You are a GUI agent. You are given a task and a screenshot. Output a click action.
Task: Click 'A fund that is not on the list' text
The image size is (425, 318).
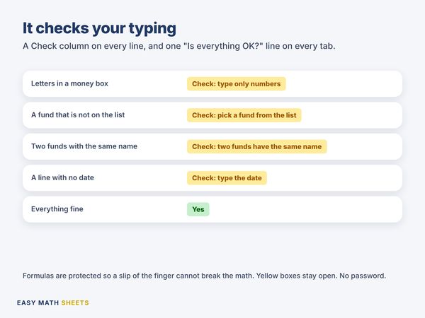78,115
